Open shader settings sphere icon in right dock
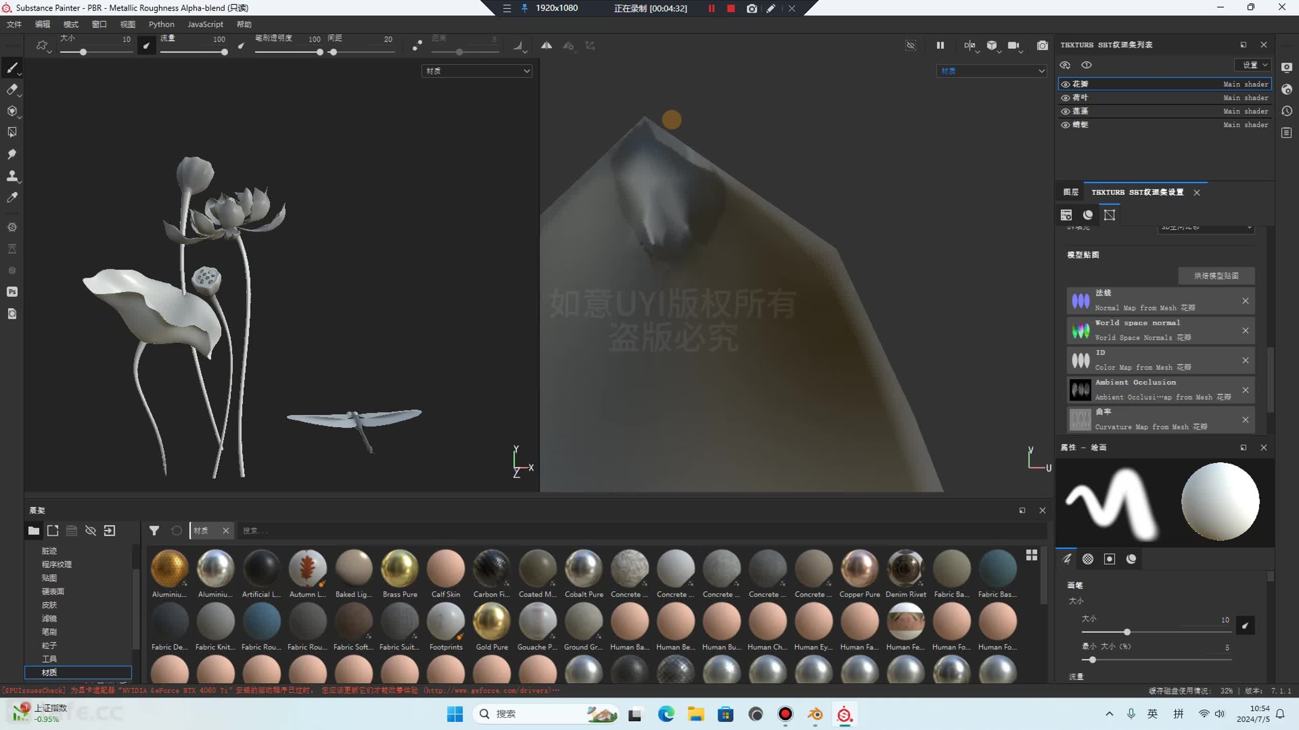This screenshot has height=730, width=1299. coord(1286,90)
